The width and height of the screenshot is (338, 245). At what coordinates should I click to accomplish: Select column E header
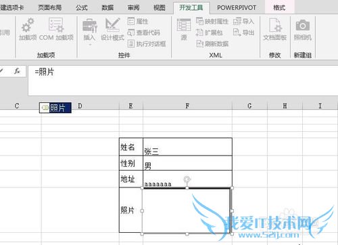131,106
